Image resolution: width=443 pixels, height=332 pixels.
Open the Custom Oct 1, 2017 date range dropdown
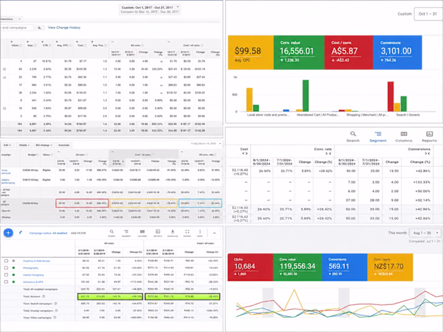point(150,9)
